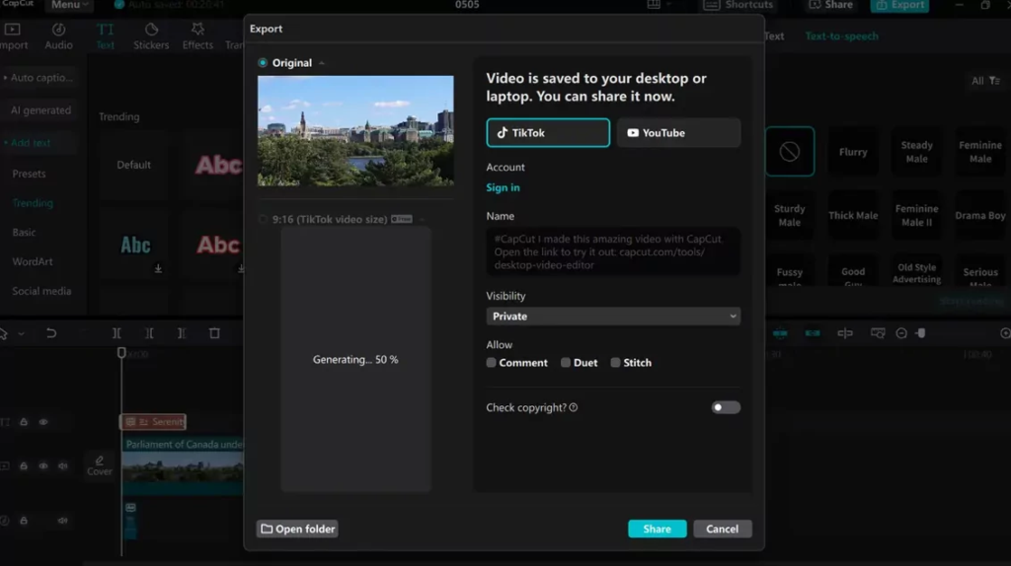Viewport: 1011px width, 566px height.
Task: Enable the Duet checkbox
Action: pyautogui.click(x=566, y=363)
